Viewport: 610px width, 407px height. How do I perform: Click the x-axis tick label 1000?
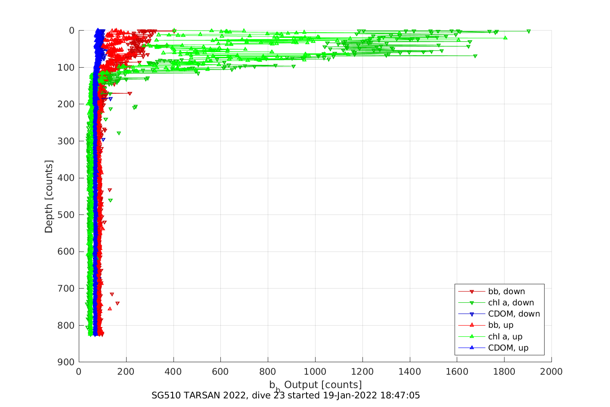coord(315,372)
